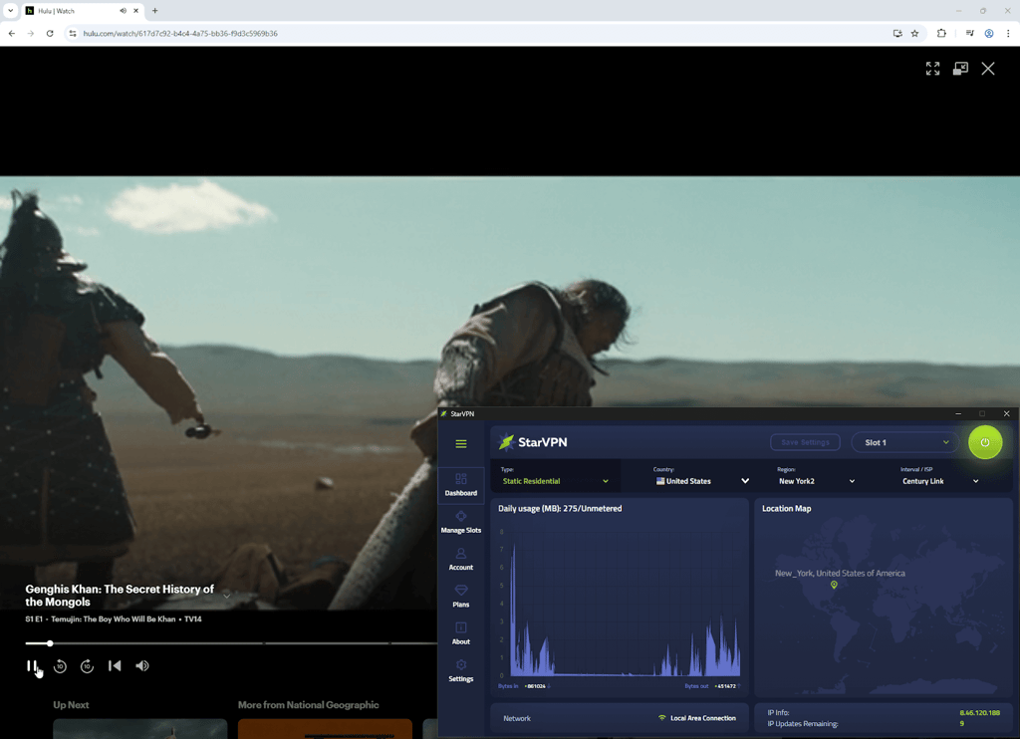Rewind the video ten seconds
The image size is (1020, 739).
60,666
